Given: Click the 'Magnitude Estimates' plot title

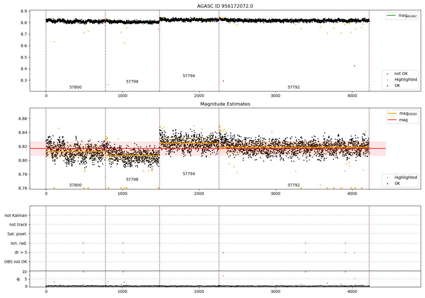Looking at the screenshot, I should point(225,104).
